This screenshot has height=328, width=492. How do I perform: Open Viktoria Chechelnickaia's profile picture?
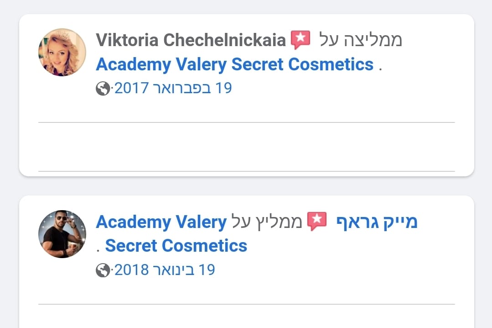62,52
